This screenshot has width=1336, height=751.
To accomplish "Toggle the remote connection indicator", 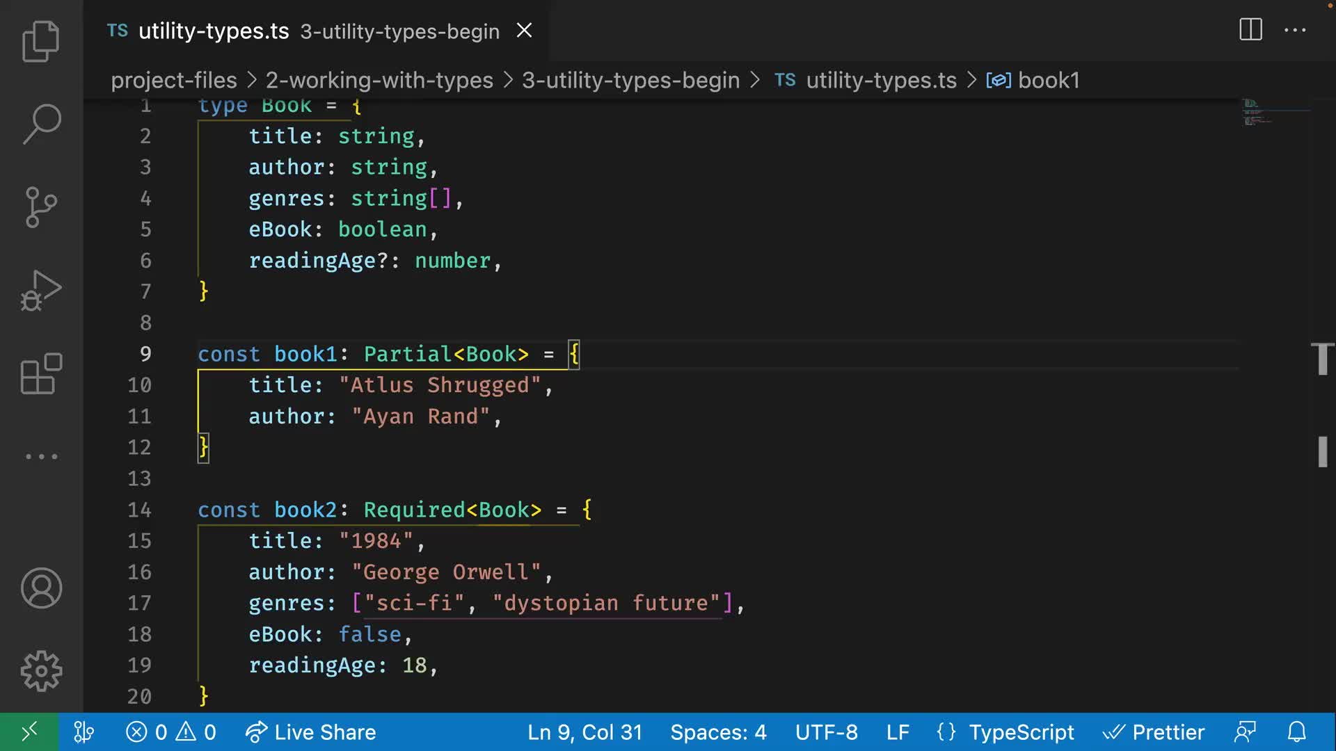I will coord(29,732).
